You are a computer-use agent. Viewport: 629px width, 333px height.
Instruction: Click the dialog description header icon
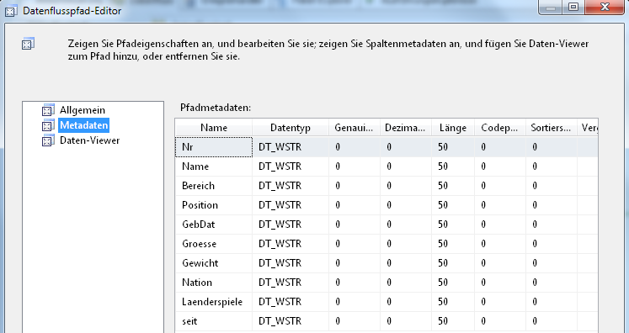28,44
